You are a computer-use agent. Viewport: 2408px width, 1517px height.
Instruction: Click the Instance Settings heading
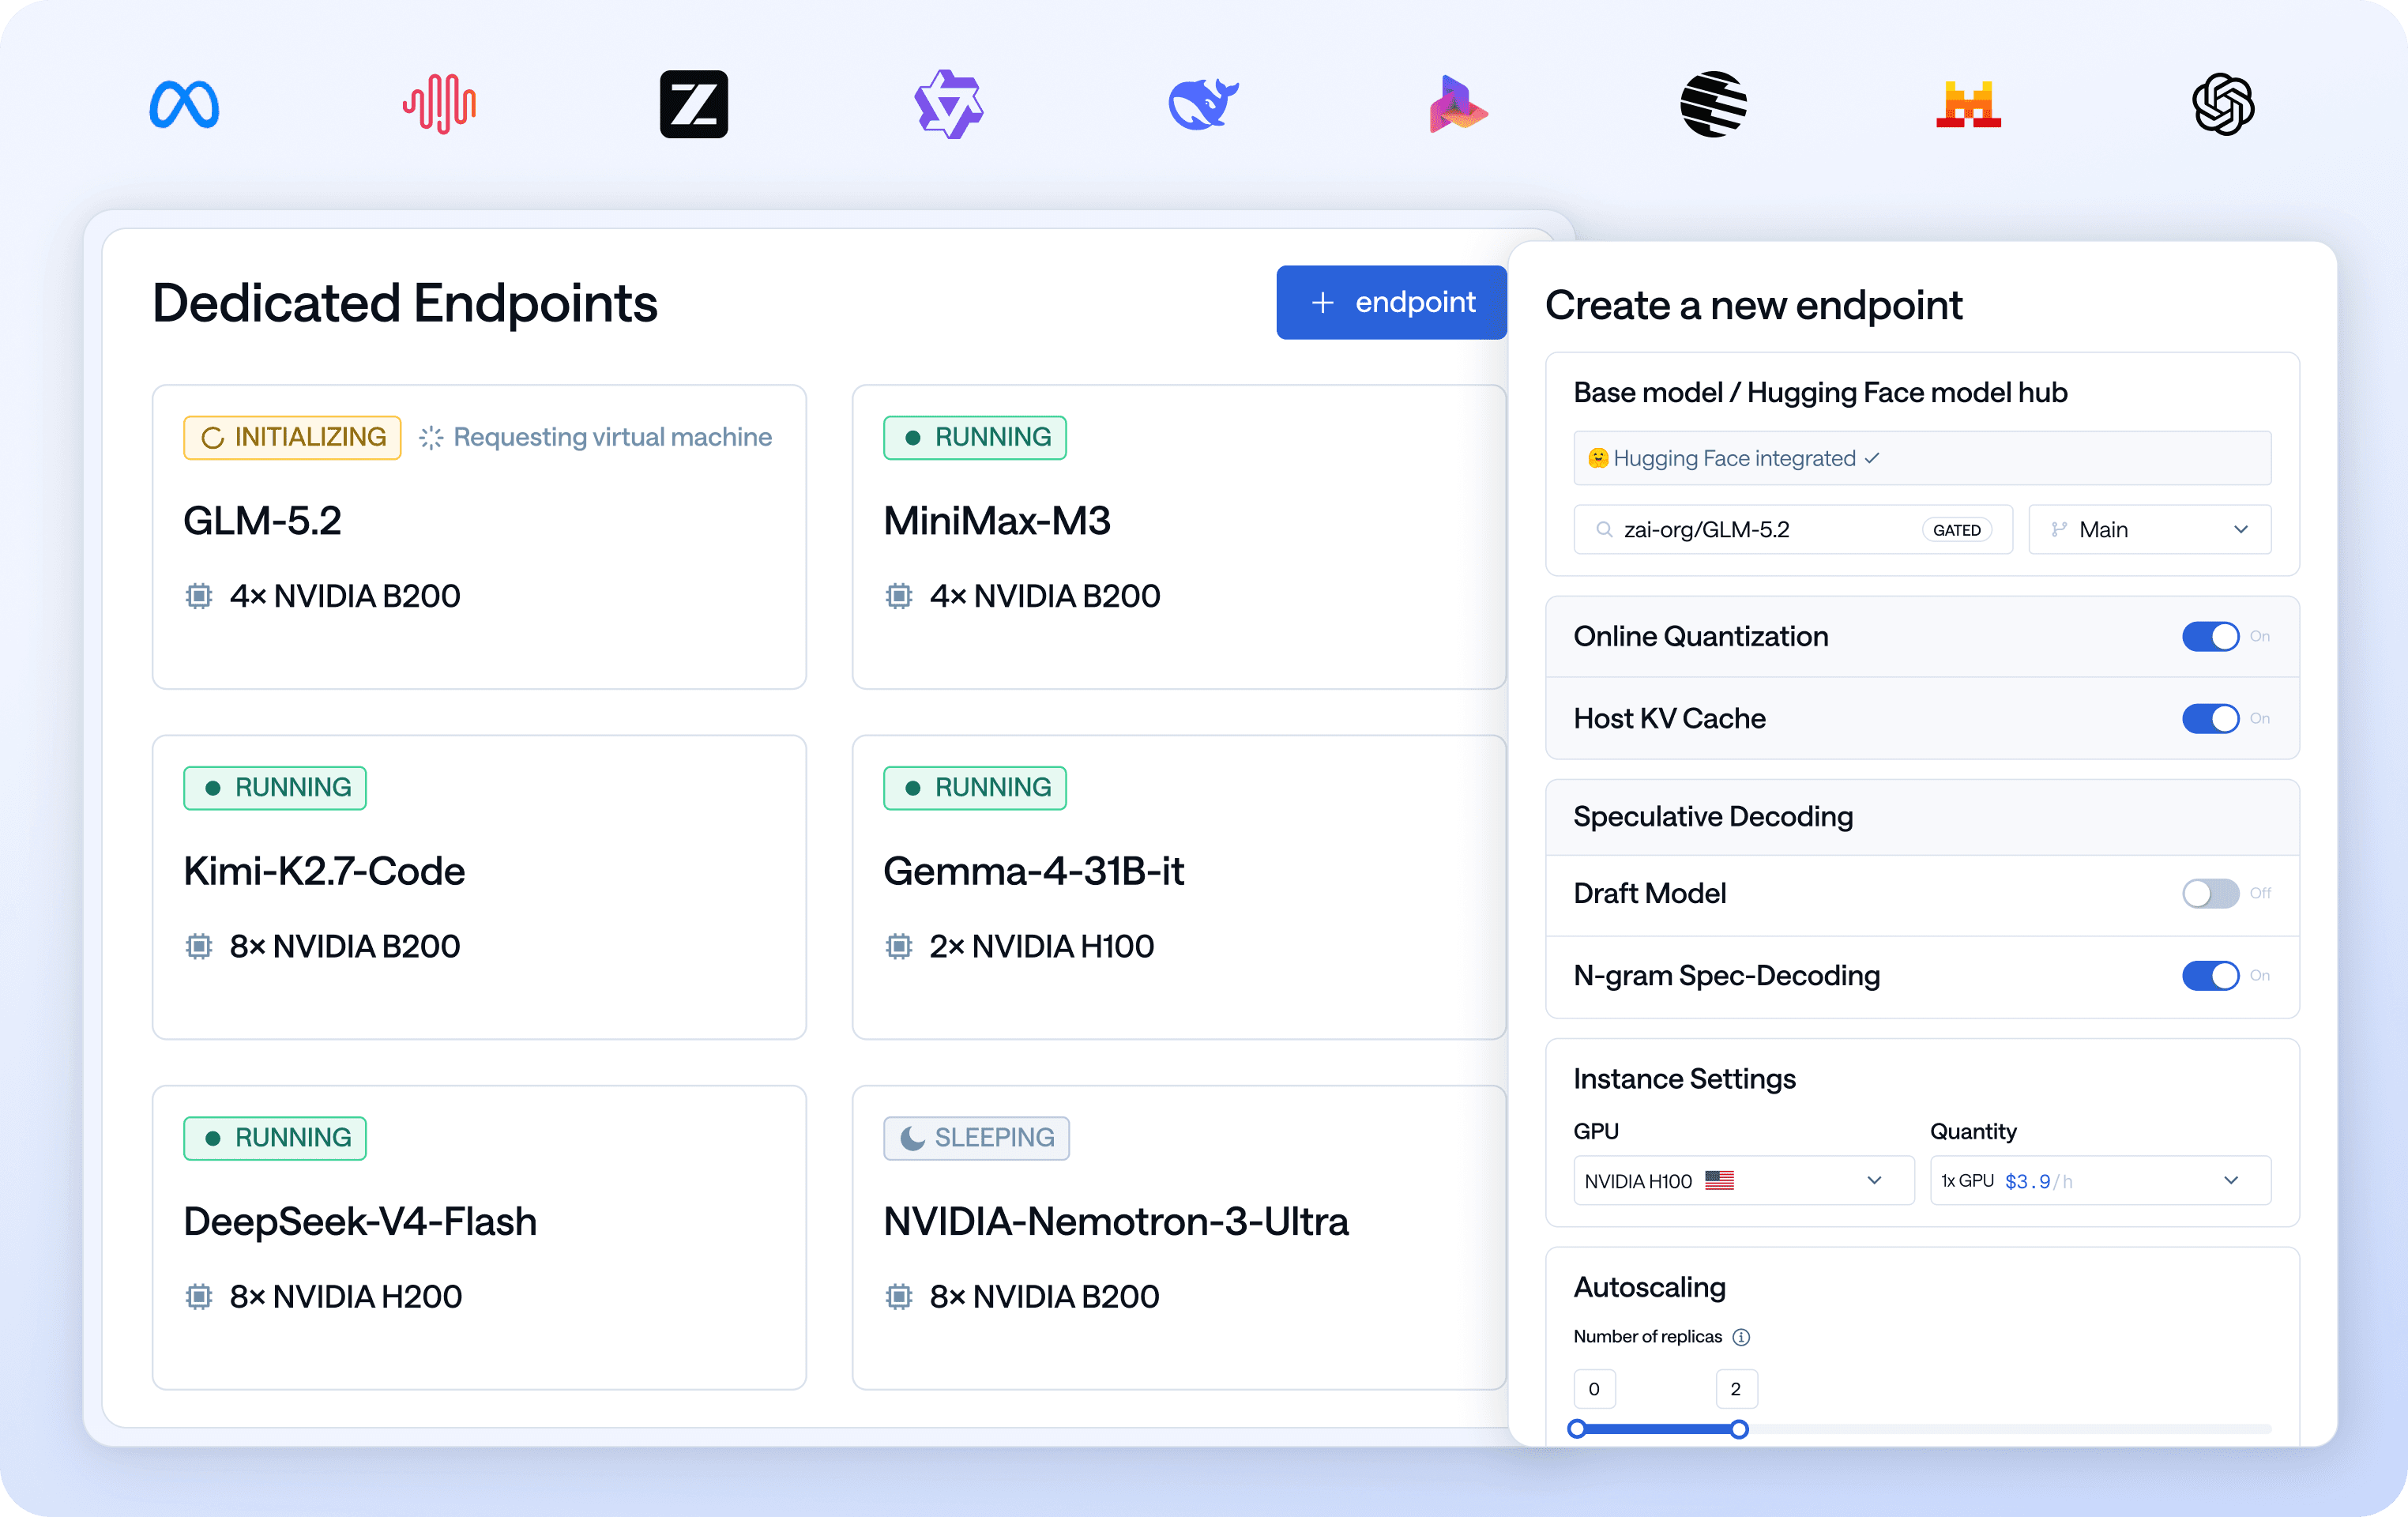coord(1684,1079)
